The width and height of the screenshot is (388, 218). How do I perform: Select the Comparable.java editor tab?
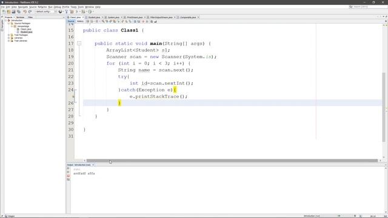click(x=188, y=18)
